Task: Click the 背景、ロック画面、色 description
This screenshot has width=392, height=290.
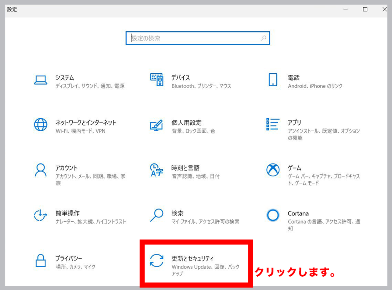Action: [193, 131]
